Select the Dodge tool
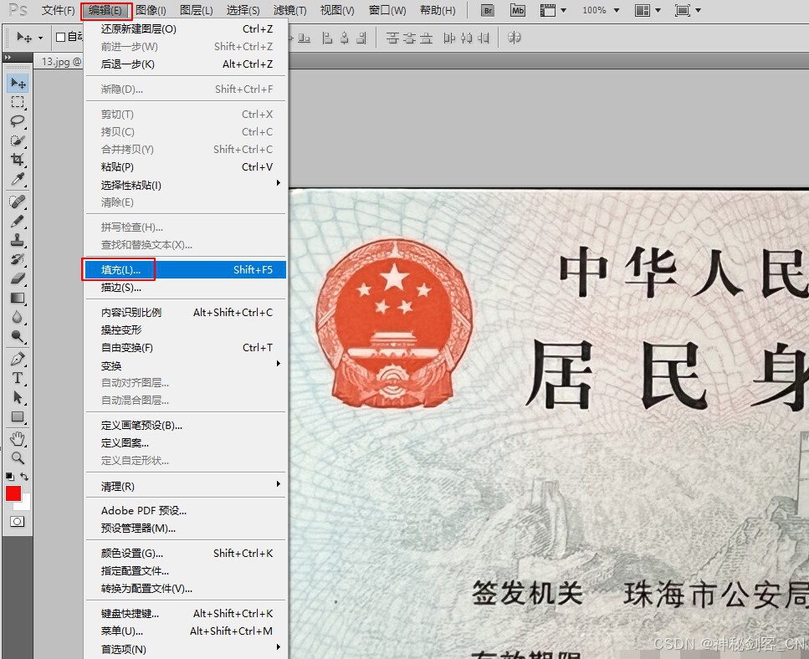The image size is (809, 659). (18, 336)
